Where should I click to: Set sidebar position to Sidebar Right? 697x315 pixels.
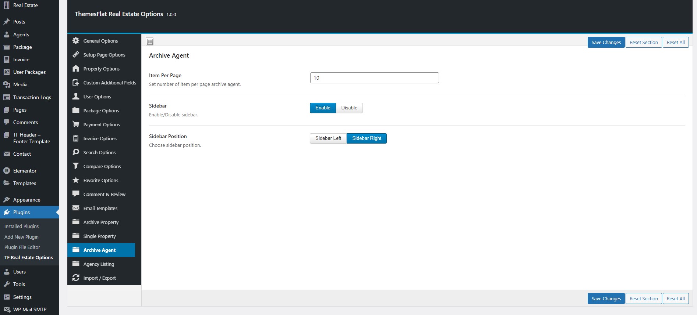point(367,138)
